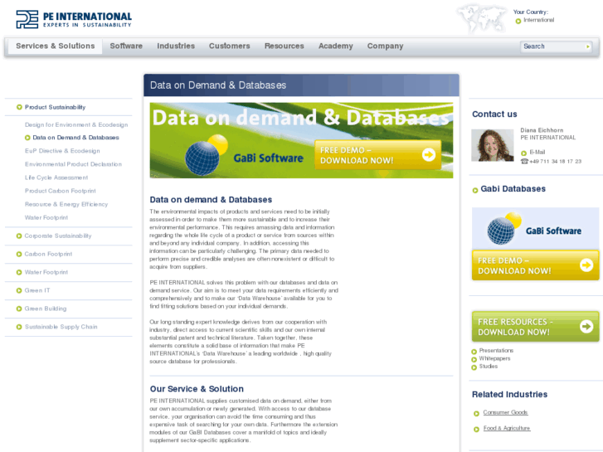
Task: Click Free Demo button in green banner
Action: (377, 155)
